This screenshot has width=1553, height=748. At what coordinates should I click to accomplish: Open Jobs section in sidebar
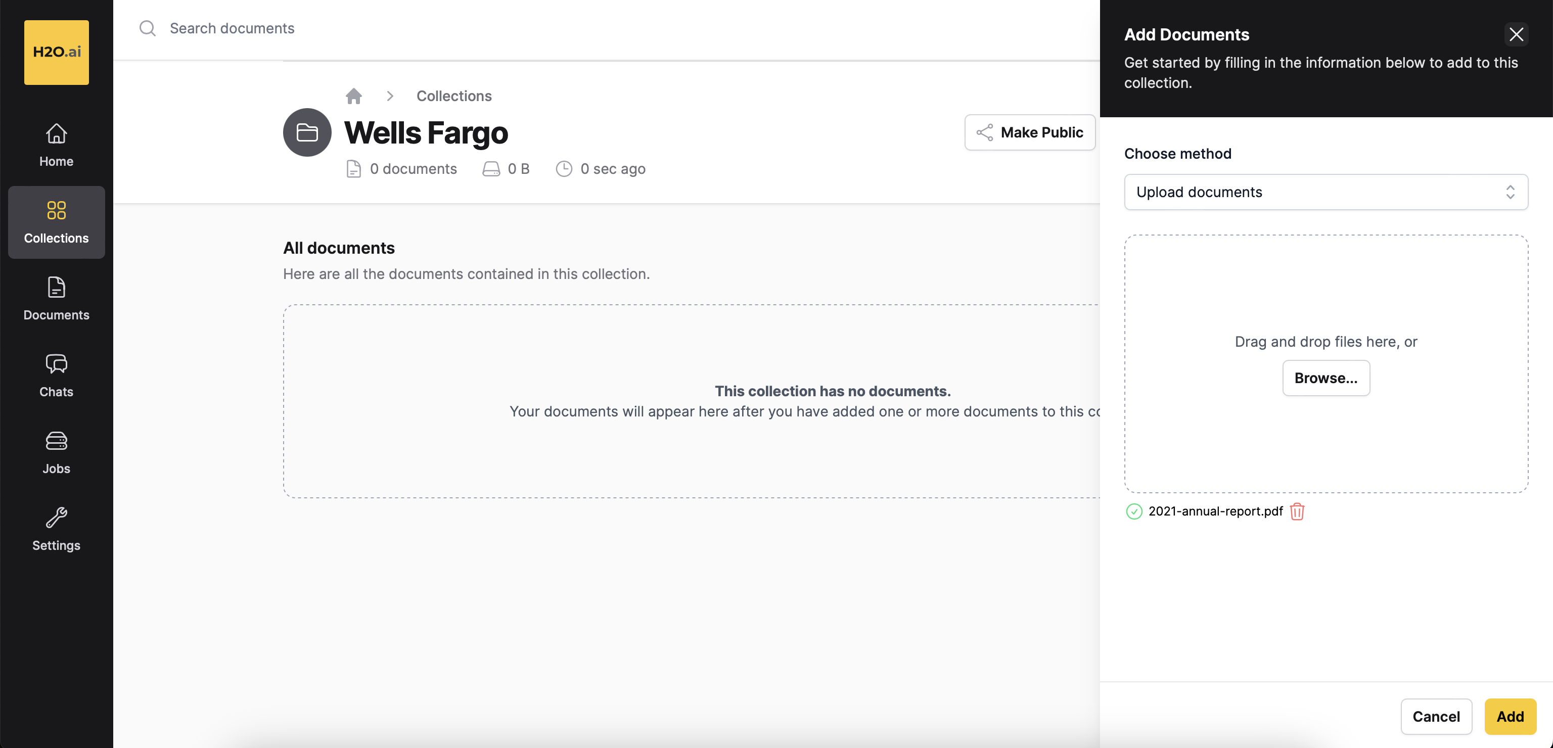click(56, 453)
